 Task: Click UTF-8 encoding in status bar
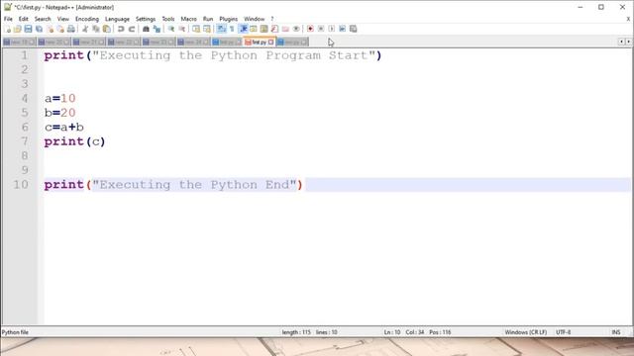pos(564,332)
